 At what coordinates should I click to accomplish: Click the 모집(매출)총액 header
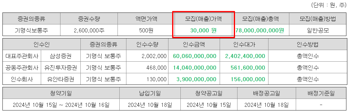click(x=260, y=19)
